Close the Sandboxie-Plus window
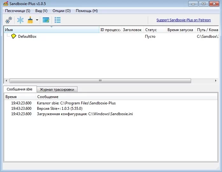The height and width of the screenshot is (172, 222). (214, 4)
